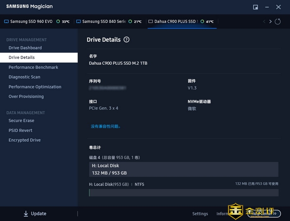The width and height of the screenshot is (290, 221).
Task: Open PSID Revert from Data Management
Action: click(20, 130)
